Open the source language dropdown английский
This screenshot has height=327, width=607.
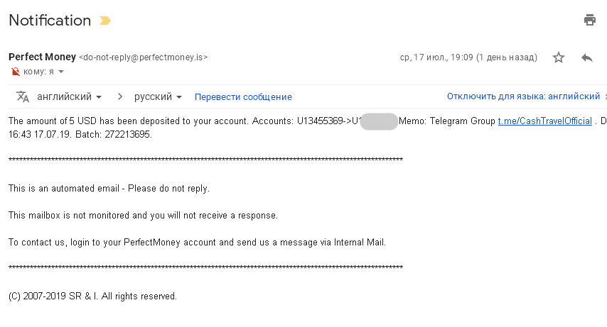point(69,96)
